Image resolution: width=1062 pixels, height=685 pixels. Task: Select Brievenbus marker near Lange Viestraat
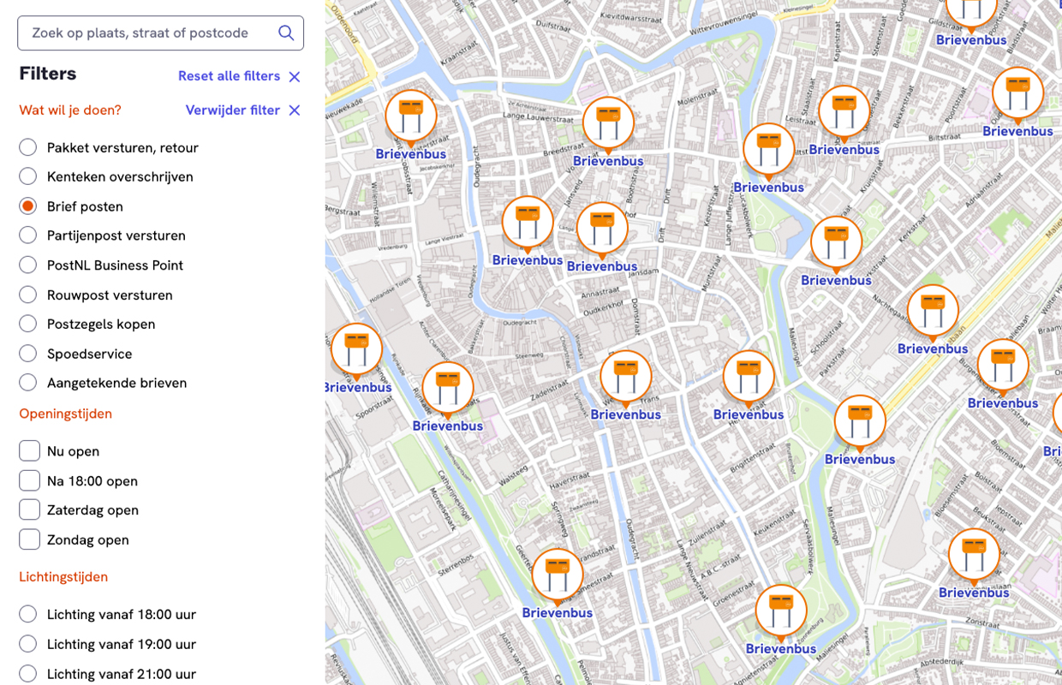[528, 223]
